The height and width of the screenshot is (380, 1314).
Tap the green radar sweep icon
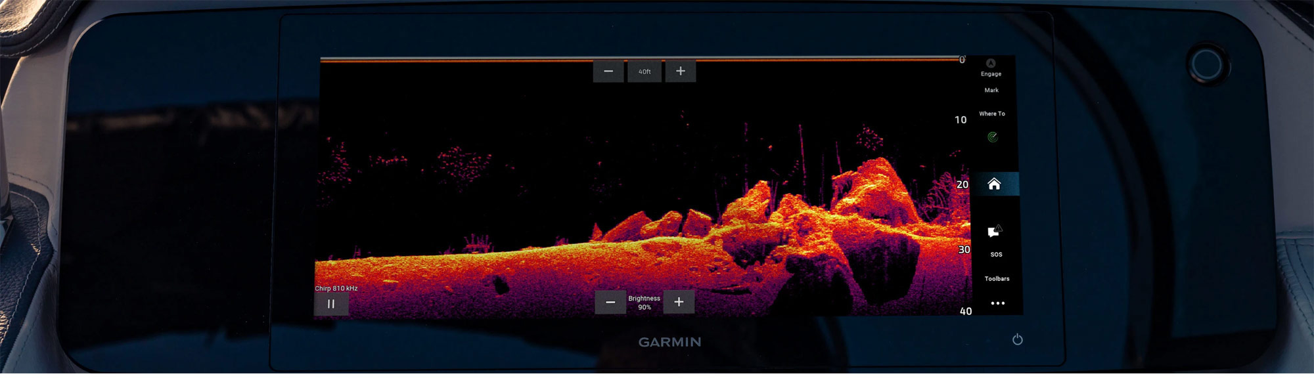pyautogui.click(x=993, y=137)
